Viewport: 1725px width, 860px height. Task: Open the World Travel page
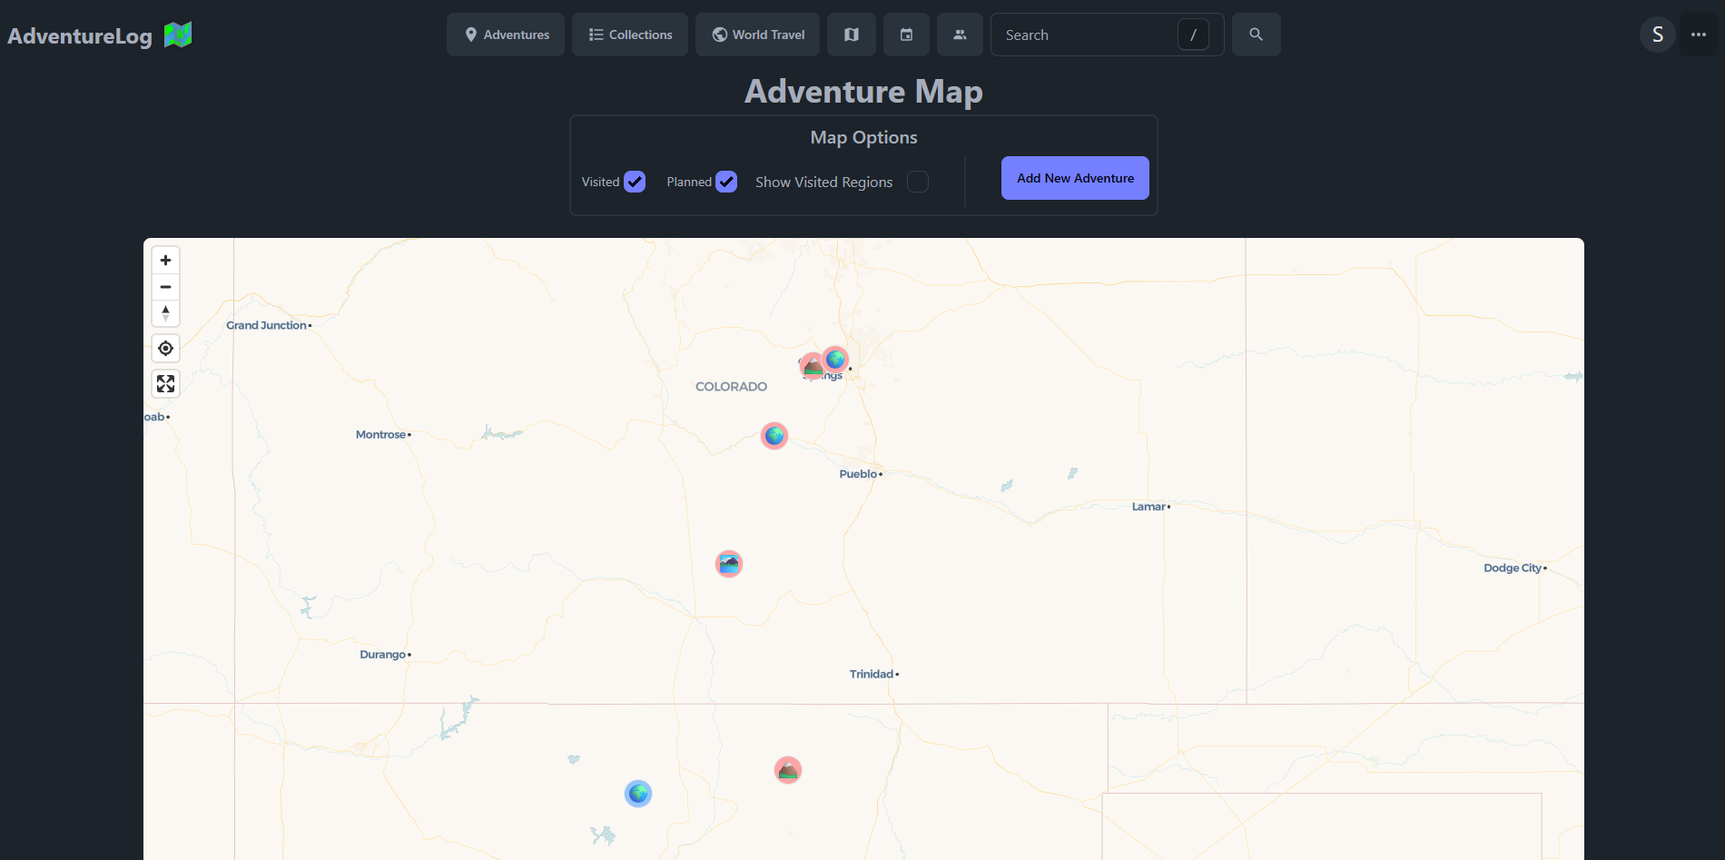coord(757,35)
